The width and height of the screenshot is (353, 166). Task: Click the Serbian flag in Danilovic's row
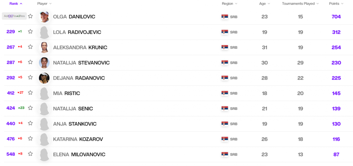pos(225,17)
